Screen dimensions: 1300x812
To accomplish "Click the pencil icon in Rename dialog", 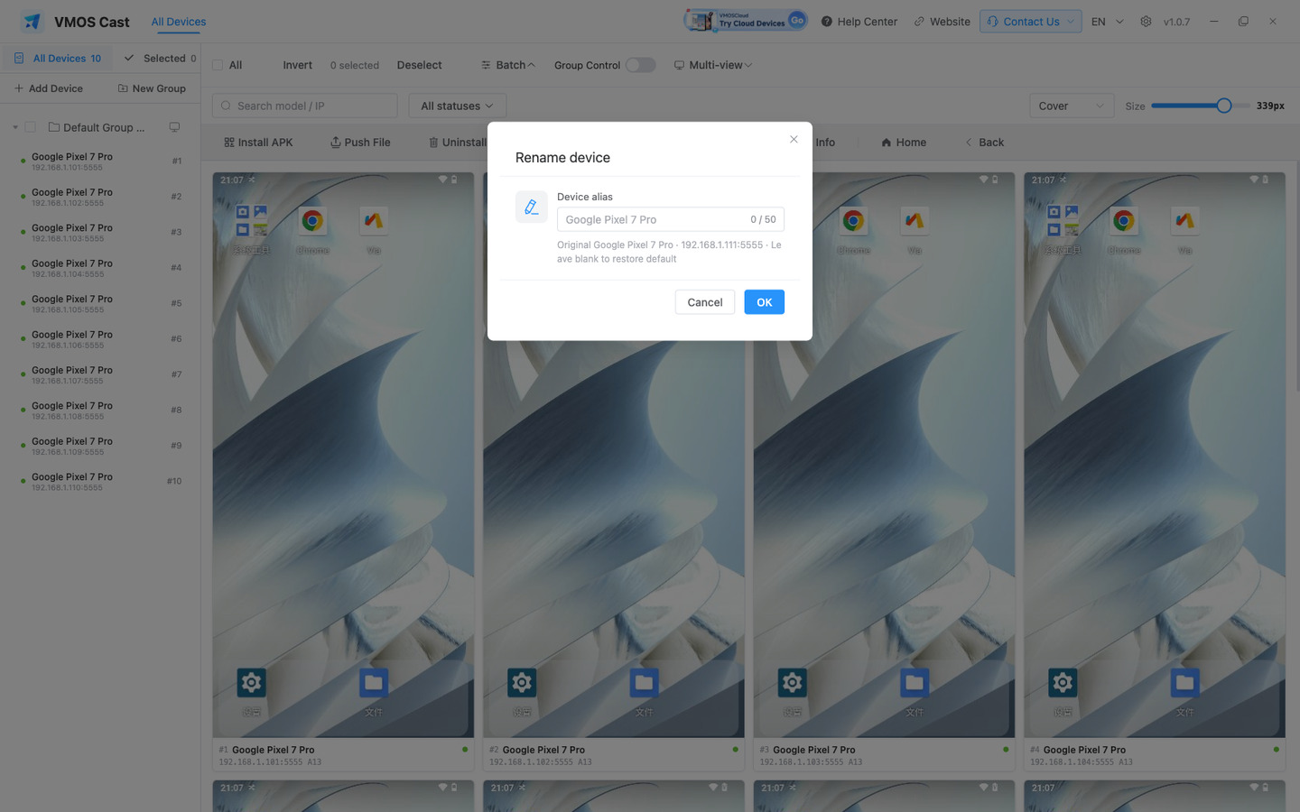I will pyautogui.click(x=531, y=207).
